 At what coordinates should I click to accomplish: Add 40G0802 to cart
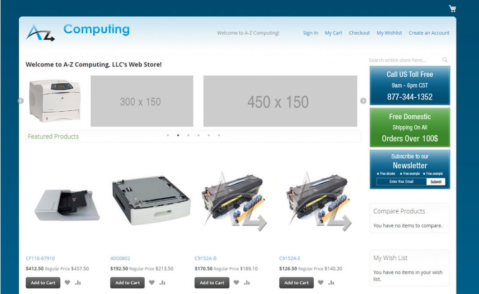pyautogui.click(x=127, y=283)
